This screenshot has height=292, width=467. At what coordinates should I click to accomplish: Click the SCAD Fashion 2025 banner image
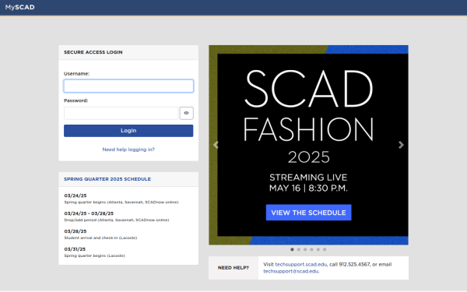point(308,145)
